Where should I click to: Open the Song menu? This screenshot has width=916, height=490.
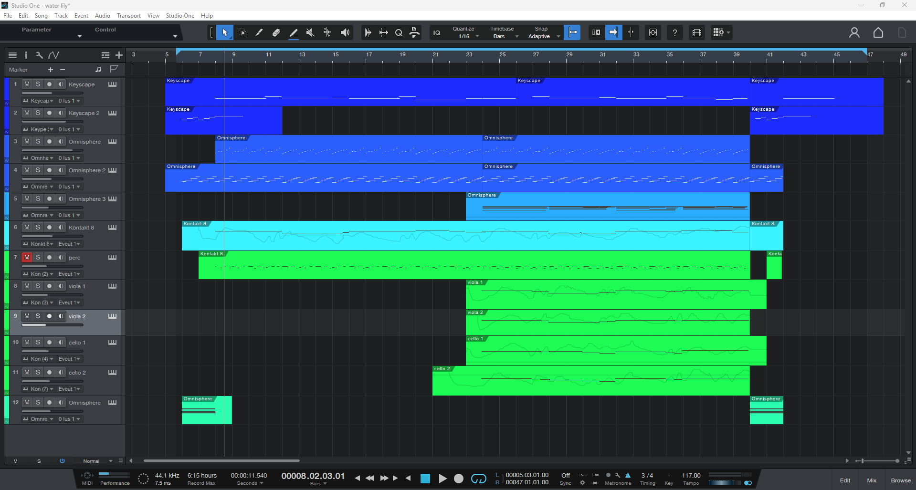[41, 16]
